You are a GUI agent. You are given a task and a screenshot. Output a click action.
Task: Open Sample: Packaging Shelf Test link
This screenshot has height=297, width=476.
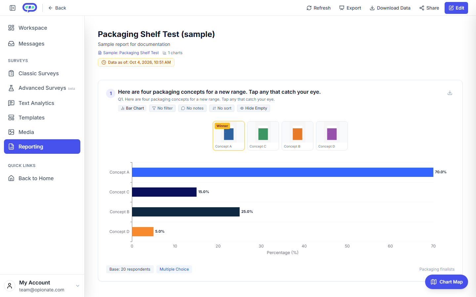click(128, 53)
